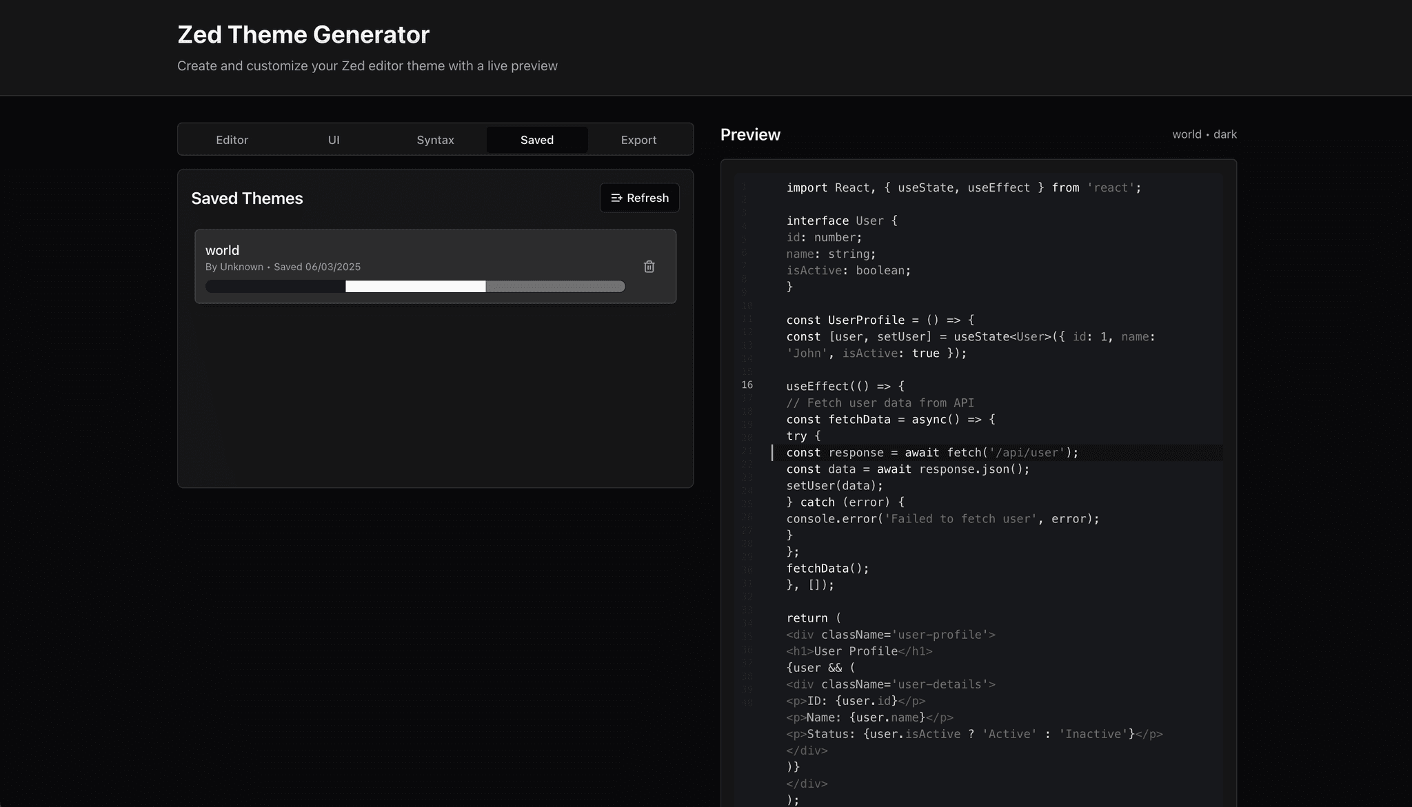This screenshot has width=1412, height=807.
Task: Go to the Export tab
Action: pos(638,140)
